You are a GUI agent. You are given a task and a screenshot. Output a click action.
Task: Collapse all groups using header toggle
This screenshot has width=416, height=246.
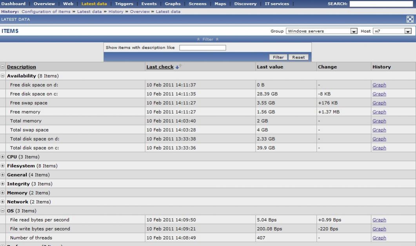pos(2,67)
